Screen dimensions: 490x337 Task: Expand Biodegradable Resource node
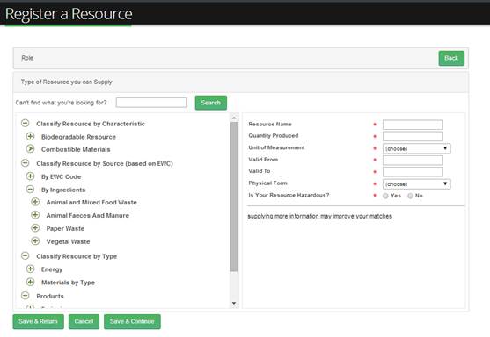point(30,136)
